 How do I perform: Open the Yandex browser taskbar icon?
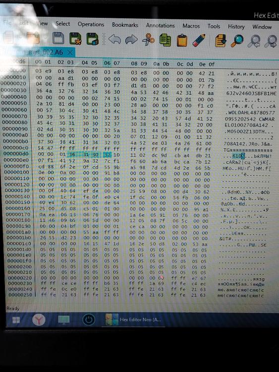(x=39, y=319)
